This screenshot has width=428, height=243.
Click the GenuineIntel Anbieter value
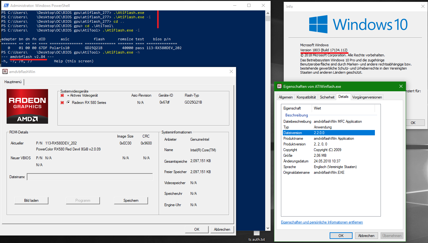200,139
